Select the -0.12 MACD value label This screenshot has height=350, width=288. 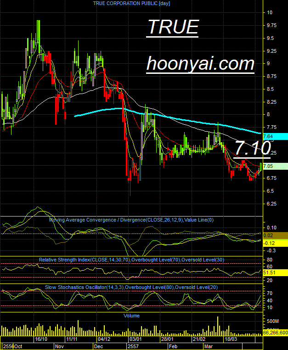(275, 243)
